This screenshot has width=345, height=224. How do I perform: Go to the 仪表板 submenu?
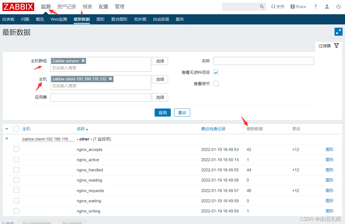click(8, 19)
